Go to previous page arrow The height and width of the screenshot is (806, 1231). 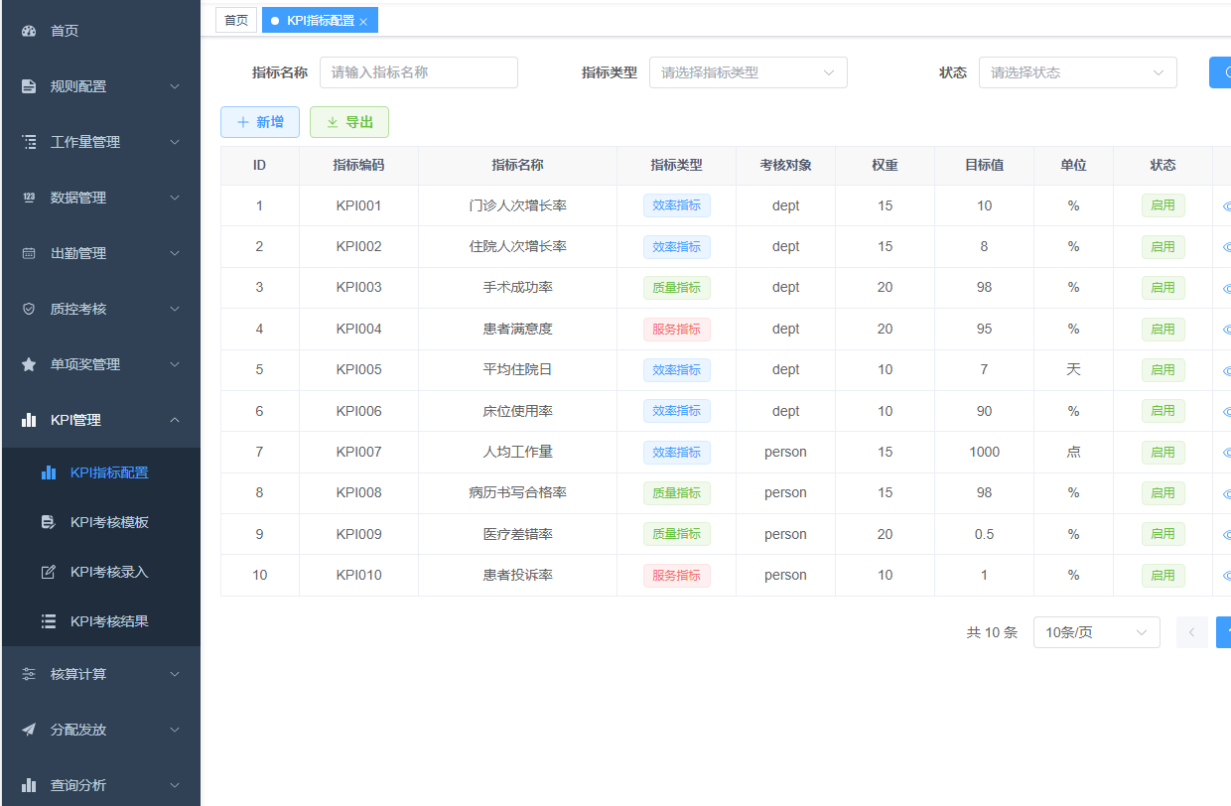coord(1192,632)
